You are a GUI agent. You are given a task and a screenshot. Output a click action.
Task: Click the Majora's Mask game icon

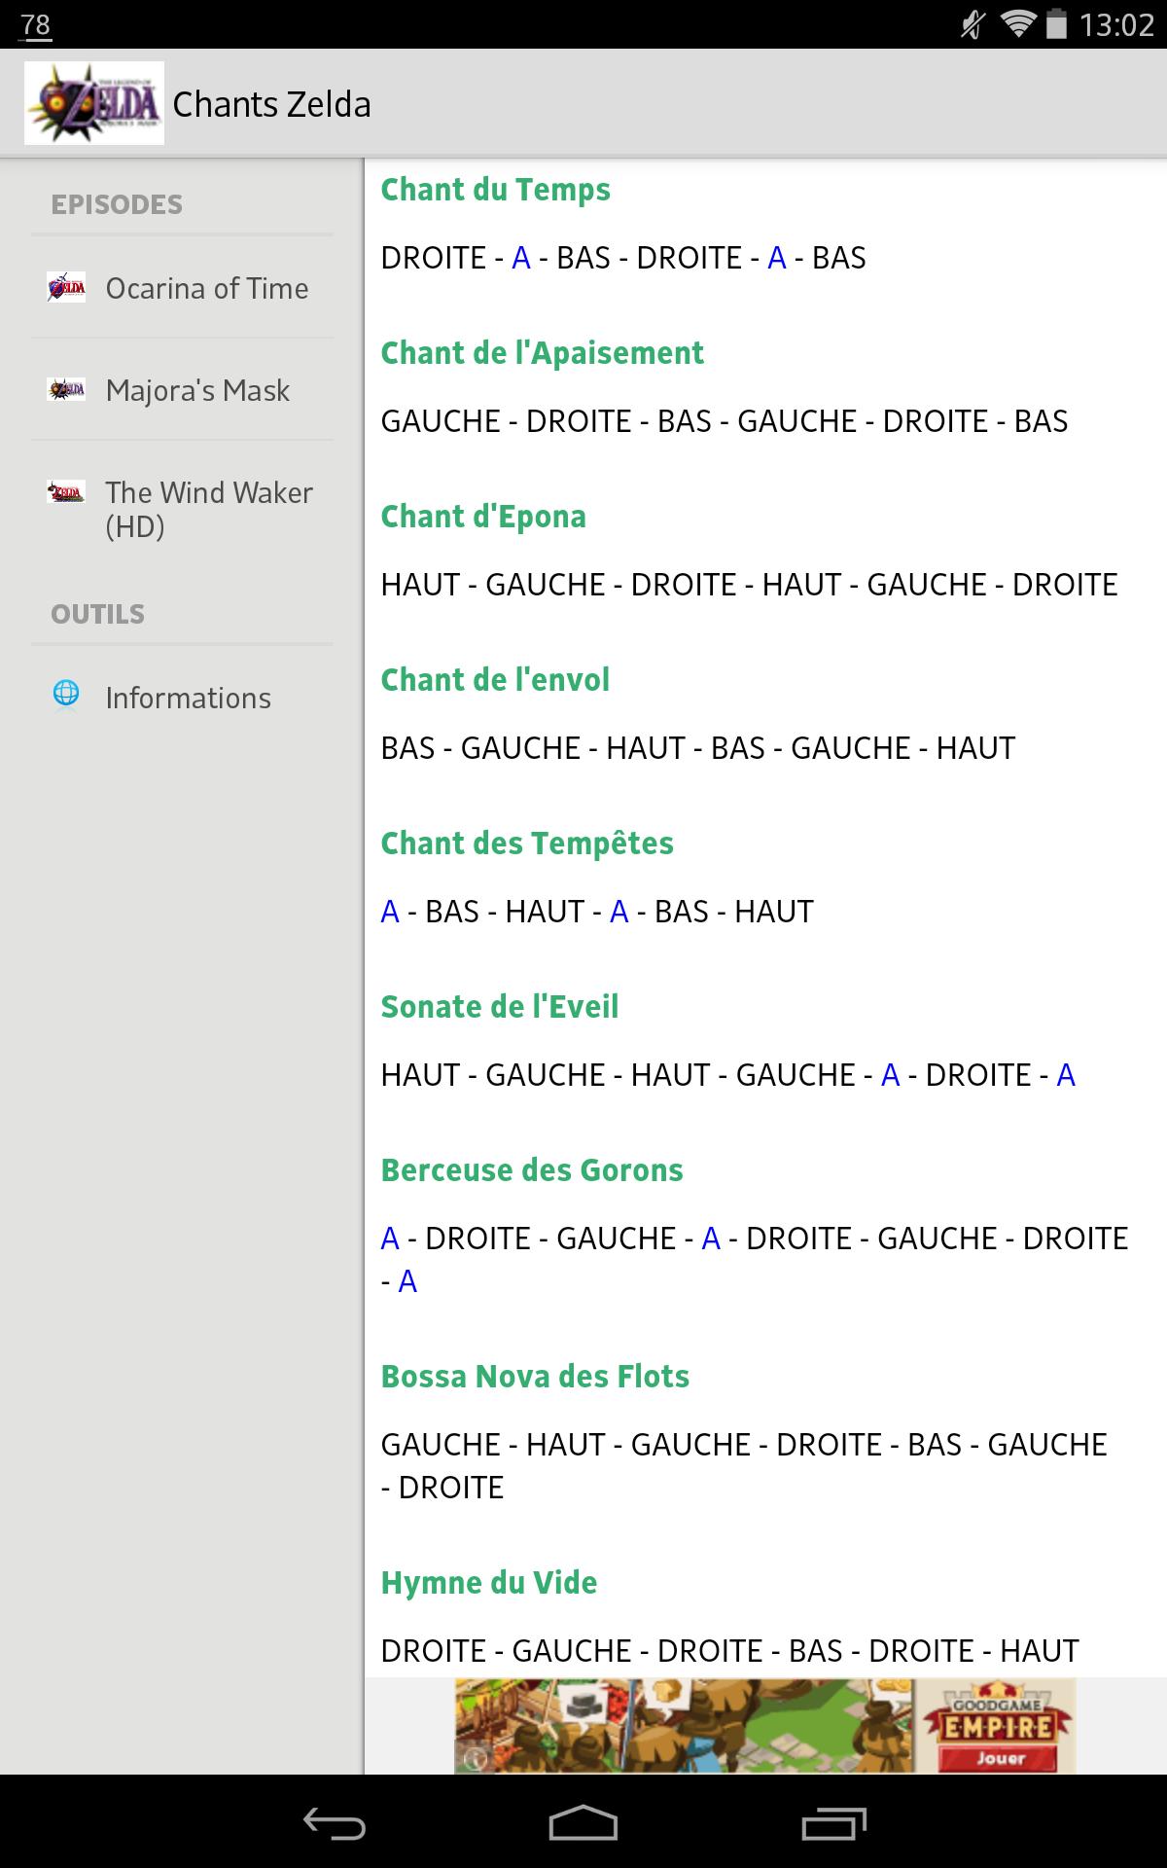66,390
